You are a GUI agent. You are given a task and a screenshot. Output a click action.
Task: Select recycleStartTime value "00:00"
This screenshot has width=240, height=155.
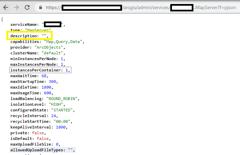coord(62,121)
